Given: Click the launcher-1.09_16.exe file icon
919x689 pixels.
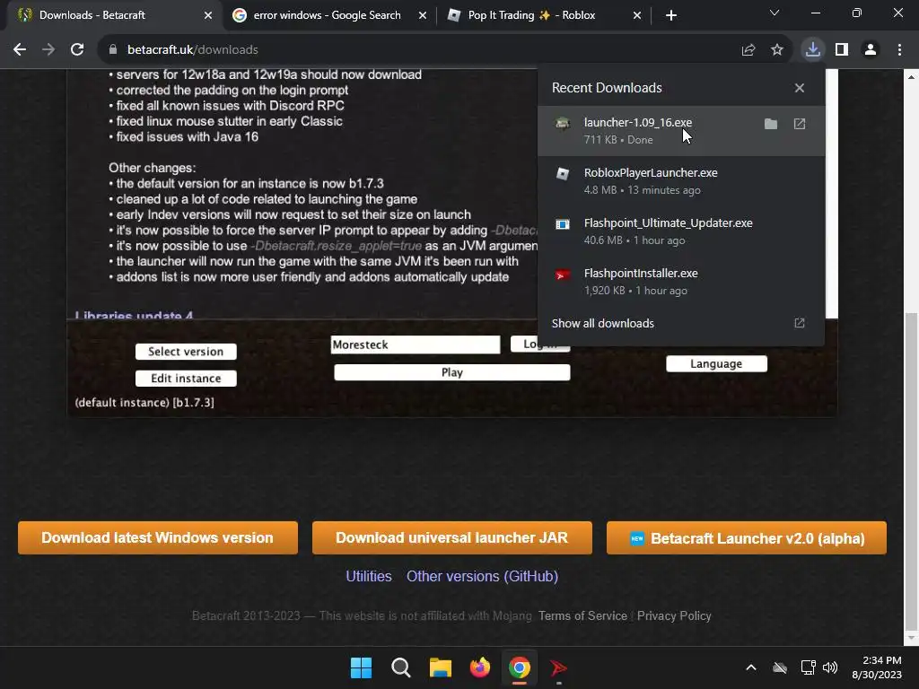Looking at the screenshot, I should tap(563, 124).
